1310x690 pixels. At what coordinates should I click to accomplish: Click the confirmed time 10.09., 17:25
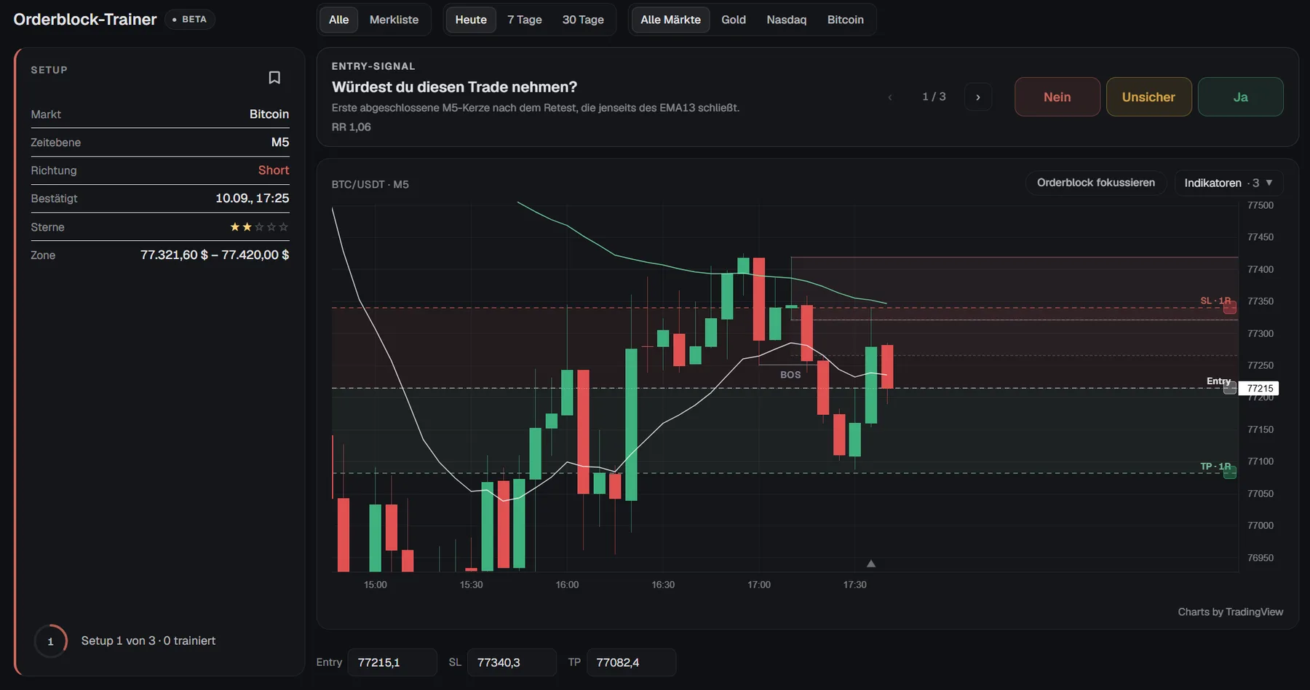click(253, 198)
